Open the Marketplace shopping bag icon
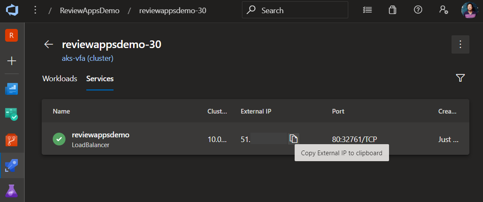This screenshot has height=202, width=483. tap(392, 10)
